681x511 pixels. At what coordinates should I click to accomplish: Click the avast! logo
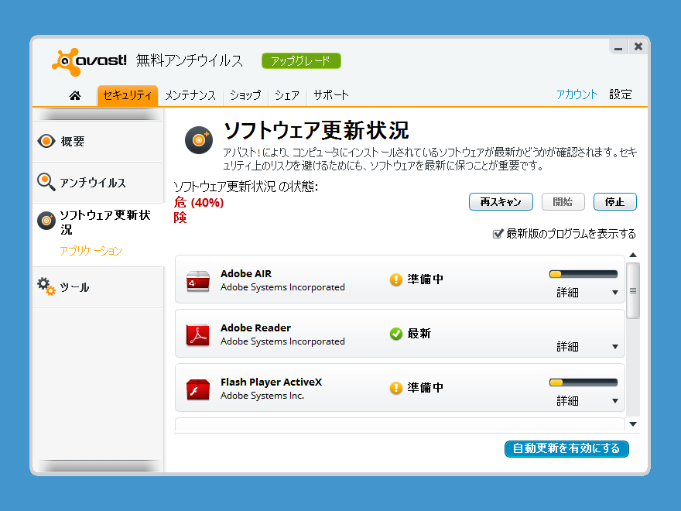90,62
